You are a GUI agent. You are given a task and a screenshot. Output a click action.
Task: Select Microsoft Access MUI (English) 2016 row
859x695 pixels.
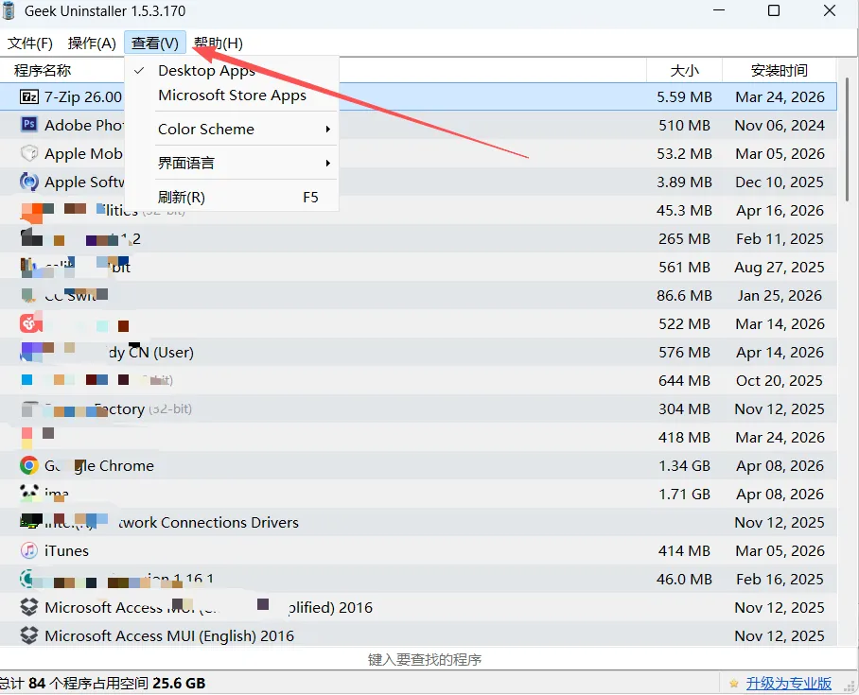click(418, 635)
